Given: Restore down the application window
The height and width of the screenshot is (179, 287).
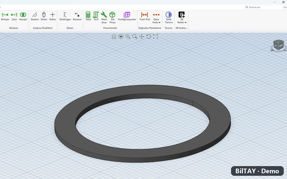Looking at the screenshot, I should tap(283, 2).
